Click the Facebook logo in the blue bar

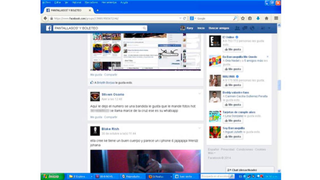tap(49, 28)
